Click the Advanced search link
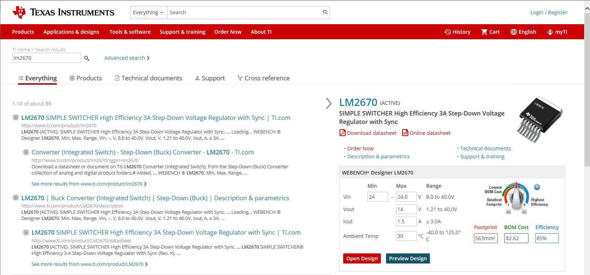590x275 pixels. pyautogui.click(x=127, y=58)
